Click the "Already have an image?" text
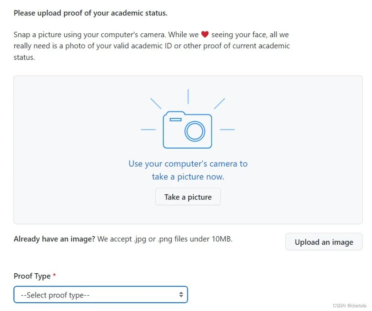The width and height of the screenshot is (372, 311). point(54,239)
